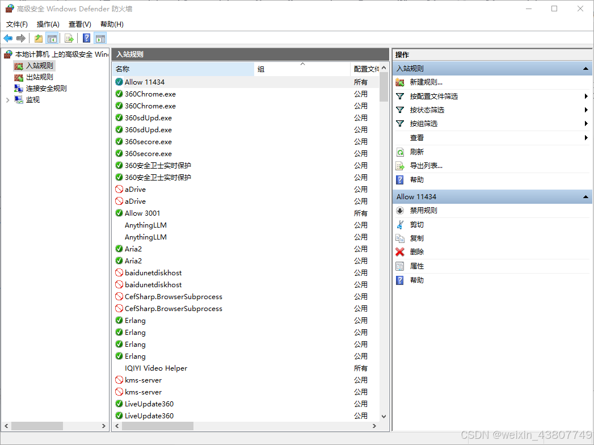The image size is (594, 445).
Task: Click the first kms-server blocked icon
Action: point(119,380)
